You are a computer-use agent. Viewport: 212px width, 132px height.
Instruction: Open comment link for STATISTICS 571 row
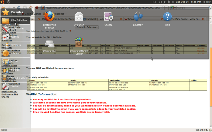pyautogui.click(x=201, y=51)
